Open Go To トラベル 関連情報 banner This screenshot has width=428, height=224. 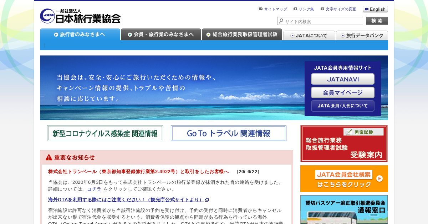229,133
